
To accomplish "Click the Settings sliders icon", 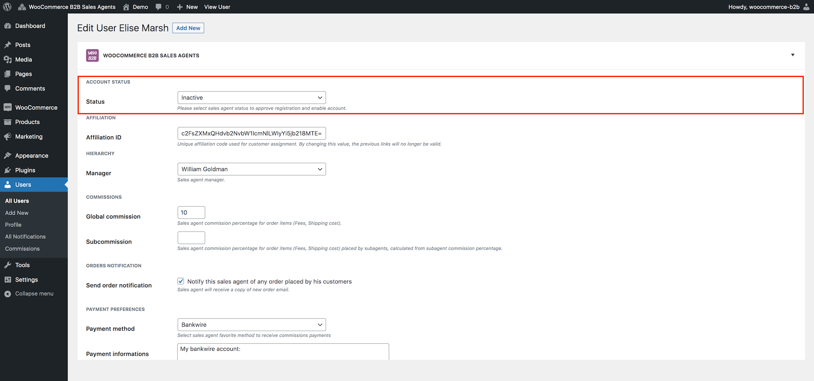I will [x=8, y=280].
